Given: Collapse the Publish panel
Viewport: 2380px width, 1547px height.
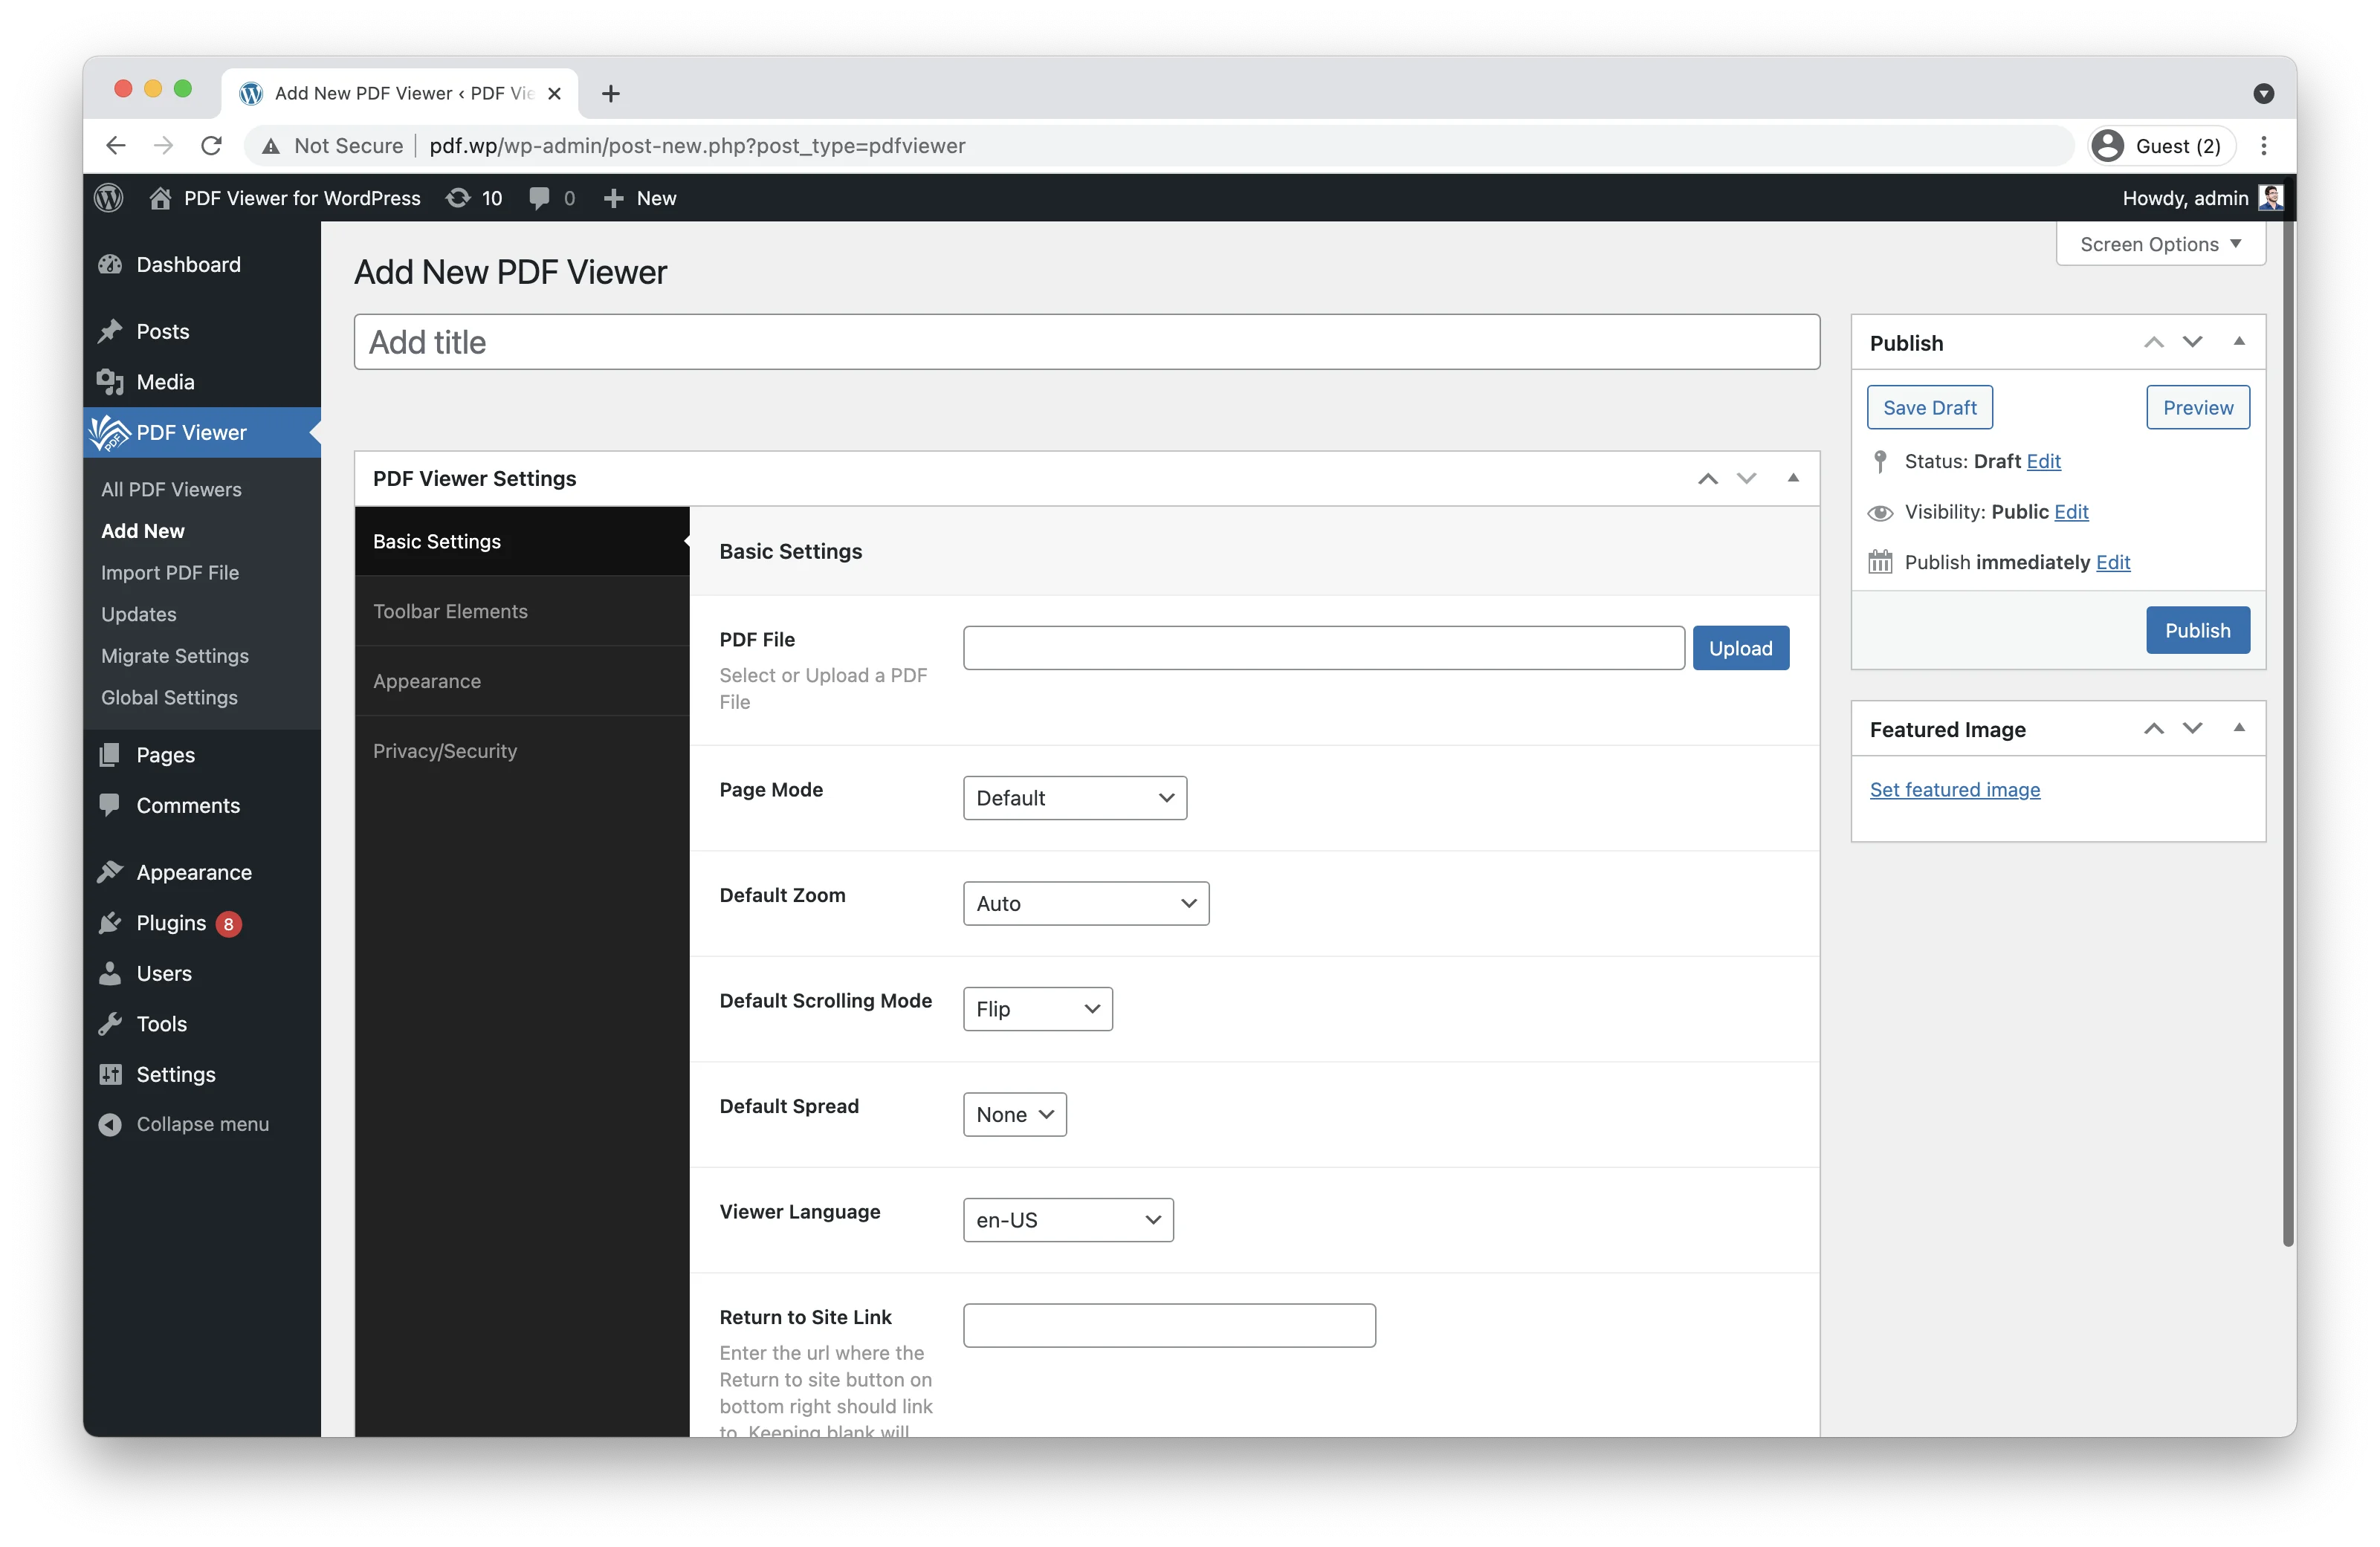Looking at the screenshot, I should pos(2238,341).
